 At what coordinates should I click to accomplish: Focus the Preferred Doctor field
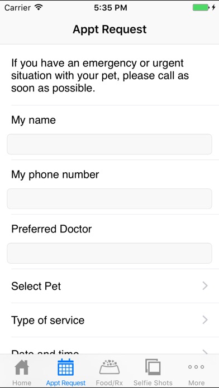(109, 253)
